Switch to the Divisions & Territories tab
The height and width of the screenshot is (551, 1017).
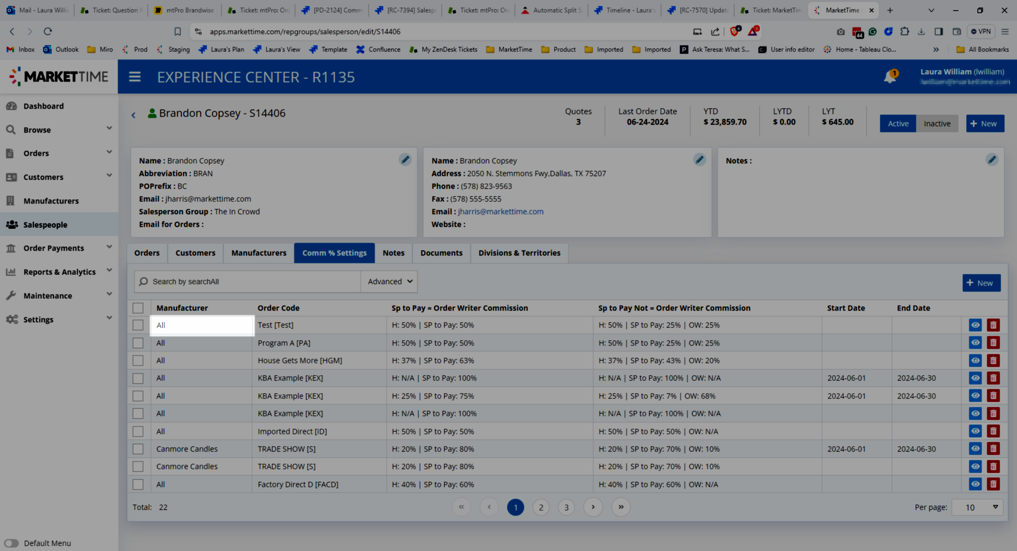519,253
